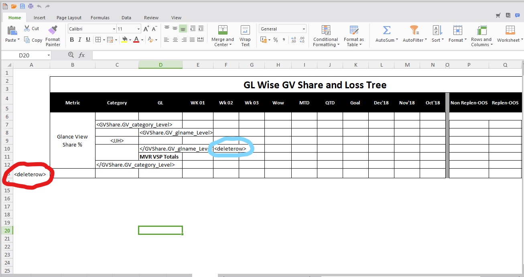This screenshot has width=524, height=277.
Task: Open the chat bubble icon at top right
Action: 518,15
